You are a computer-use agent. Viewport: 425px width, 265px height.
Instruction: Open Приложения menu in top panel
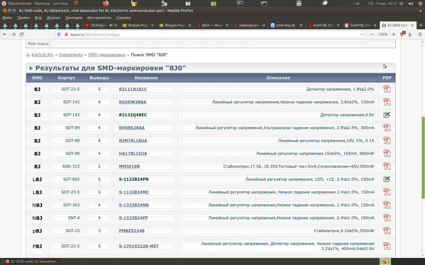[20, 4]
